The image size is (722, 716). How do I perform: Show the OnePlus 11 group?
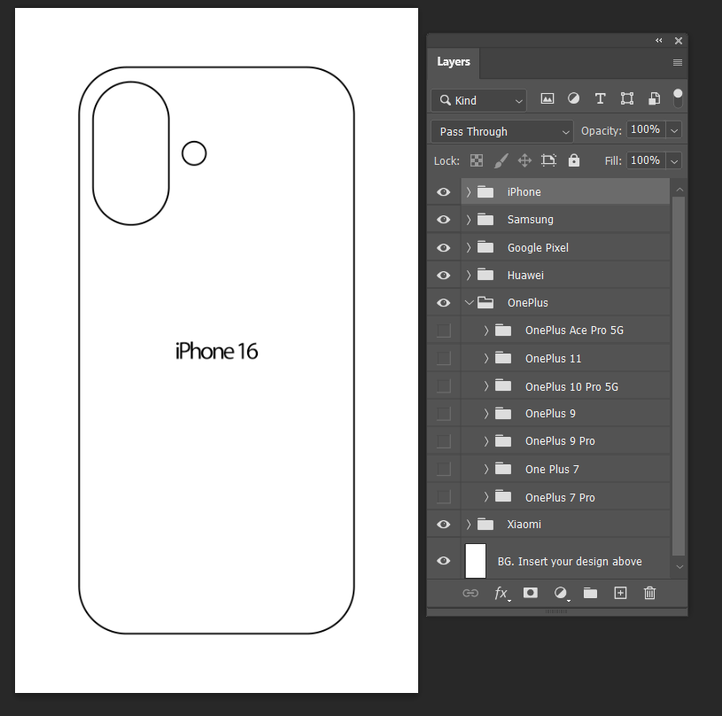pyautogui.click(x=443, y=358)
